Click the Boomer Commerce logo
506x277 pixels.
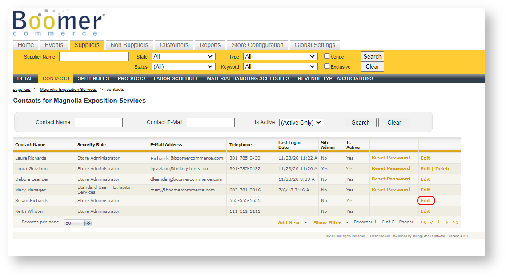pyautogui.click(x=59, y=22)
